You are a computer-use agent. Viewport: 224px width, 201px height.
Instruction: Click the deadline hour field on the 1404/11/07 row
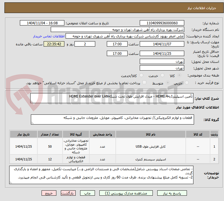pyautogui.click(x=117, y=44)
